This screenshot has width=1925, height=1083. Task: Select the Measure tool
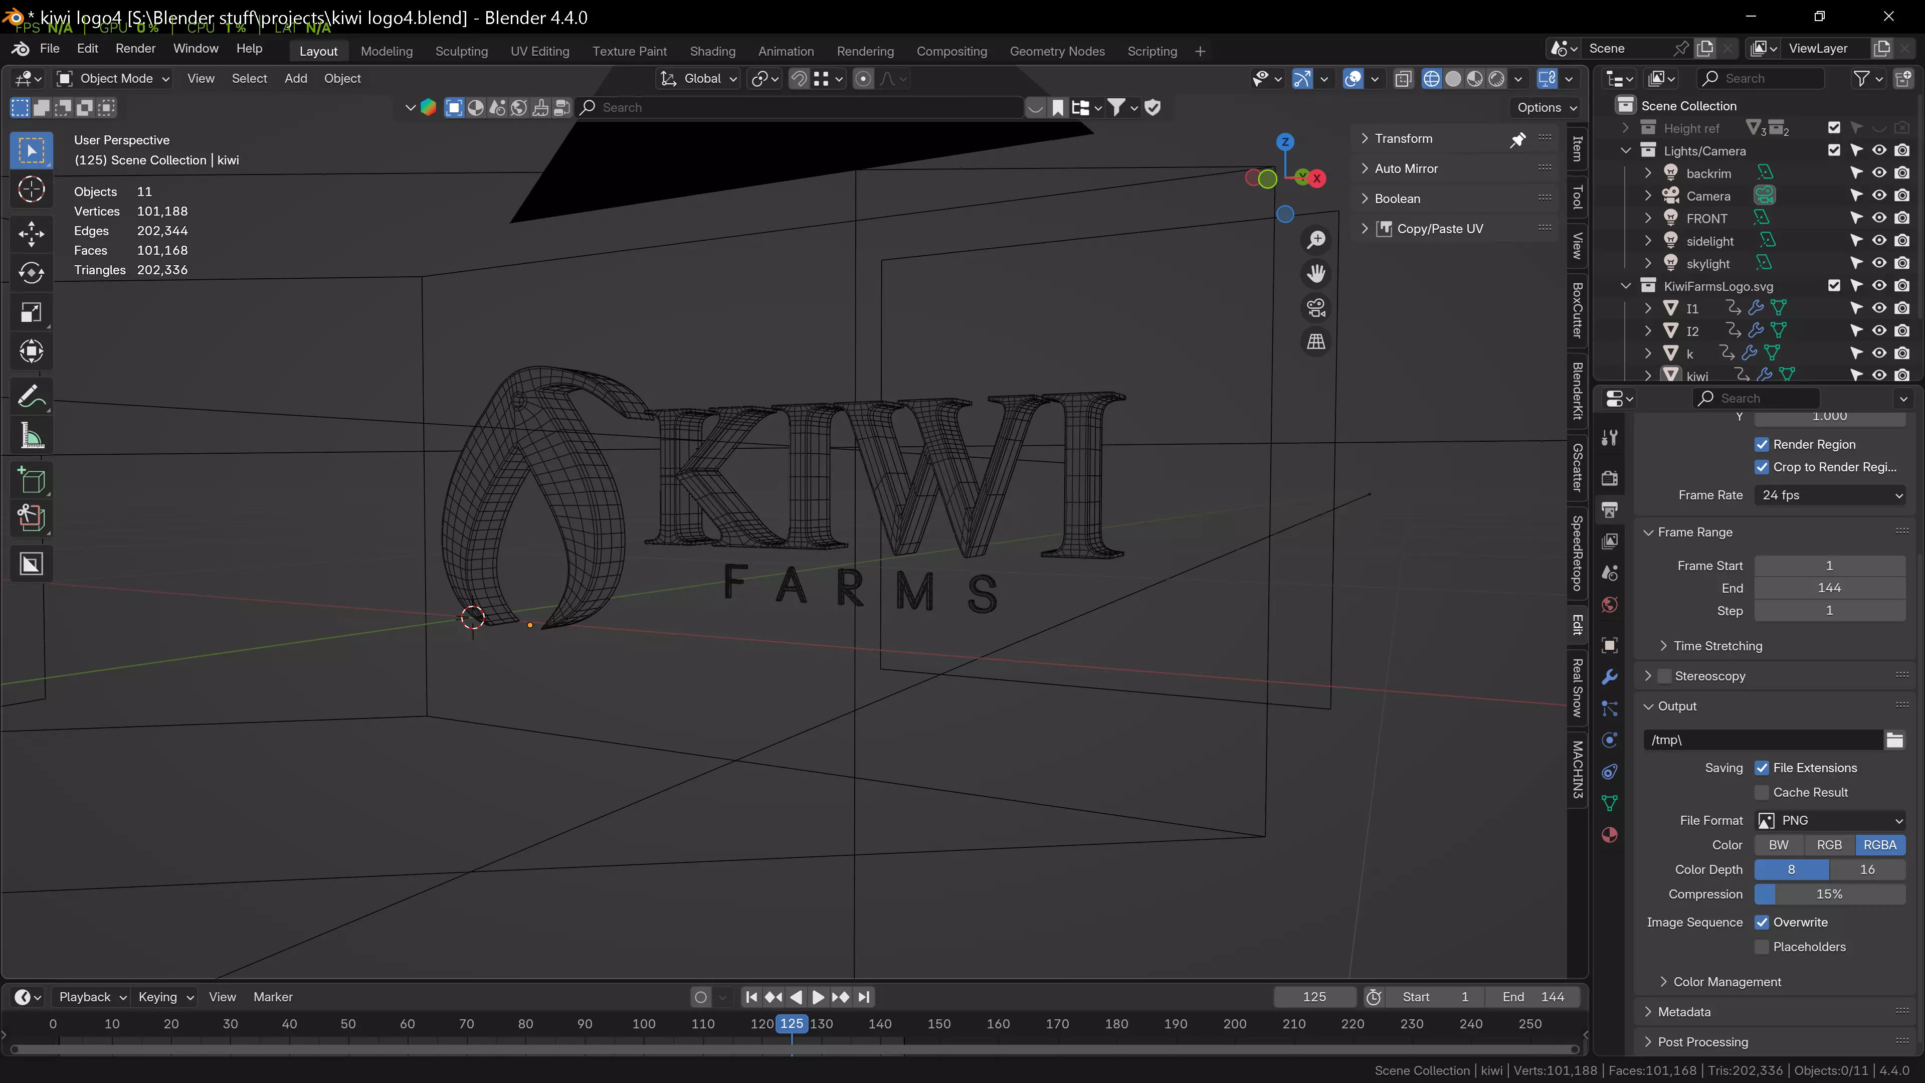pyautogui.click(x=32, y=435)
